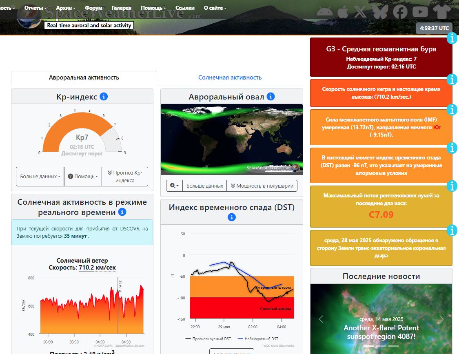Click the solar wind speed 710.2 km/sec alert
This screenshot has width=459, height=354.
381,93
